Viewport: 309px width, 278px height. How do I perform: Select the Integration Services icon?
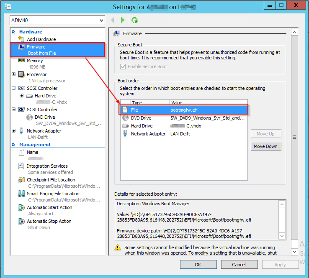coord(21,166)
